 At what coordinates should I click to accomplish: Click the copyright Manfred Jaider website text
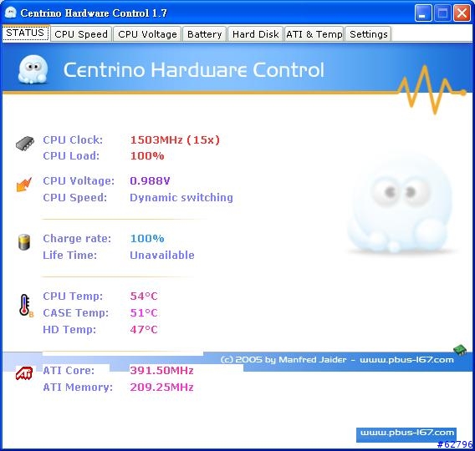[337, 360]
